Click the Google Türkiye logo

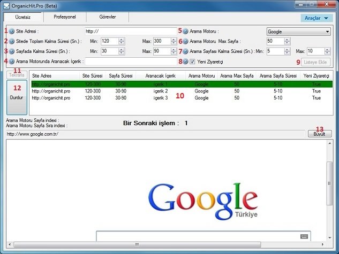pos(203,201)
